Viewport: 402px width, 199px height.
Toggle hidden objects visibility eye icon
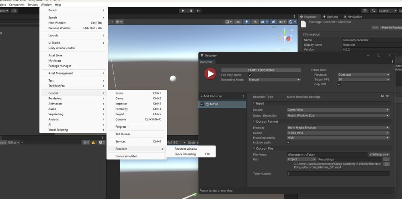(273, 22)
